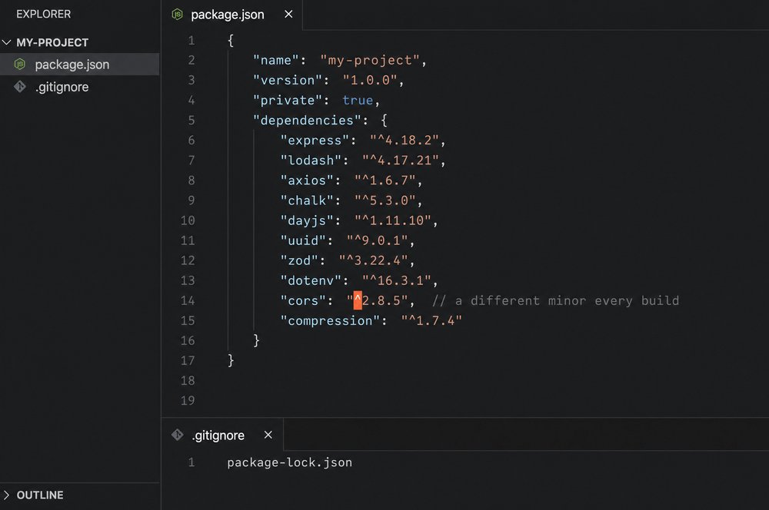Click the "^16.3.1" version string
The image size is (769, 510).
pos(396,280)
